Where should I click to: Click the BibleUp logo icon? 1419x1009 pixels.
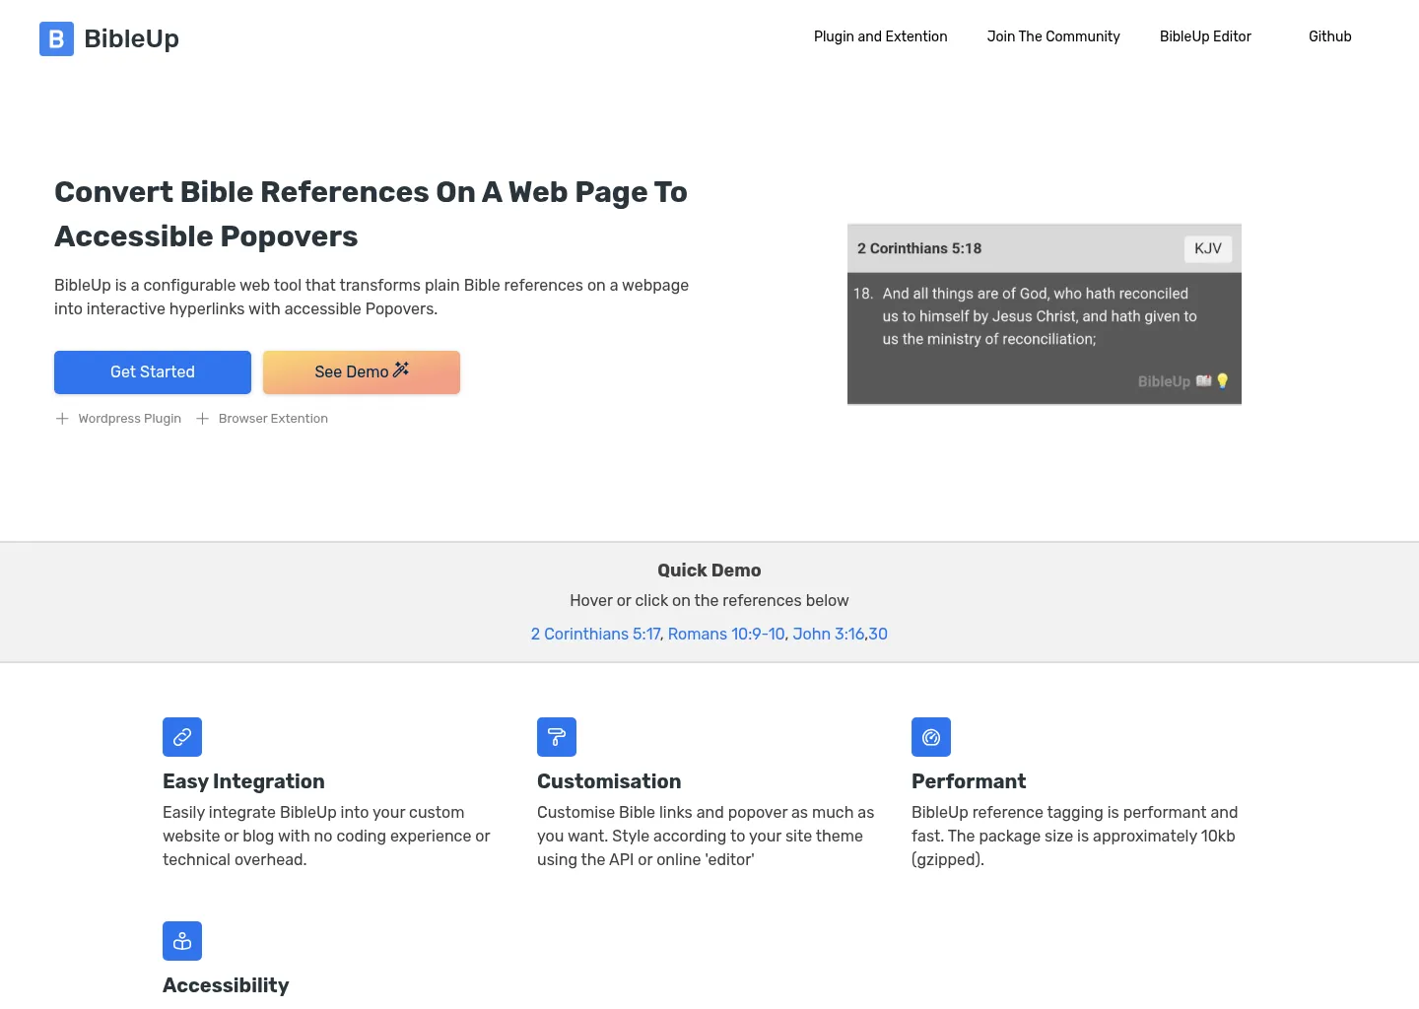[56, 38]
